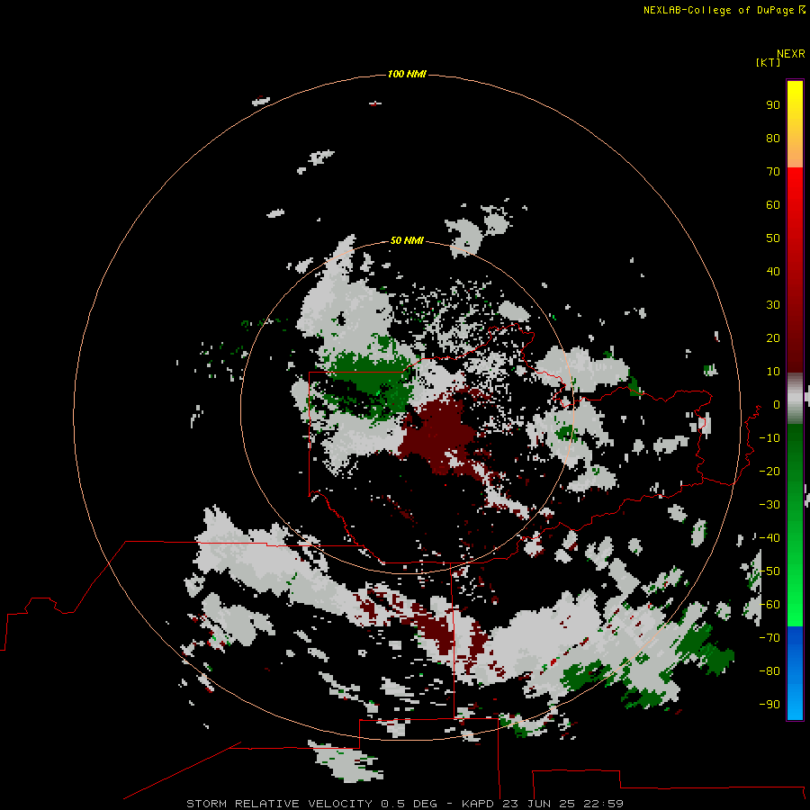Viewport: 810px width, 810px height.
Task: Click the 0 value on velocity scale
Action: pos(777,404)
